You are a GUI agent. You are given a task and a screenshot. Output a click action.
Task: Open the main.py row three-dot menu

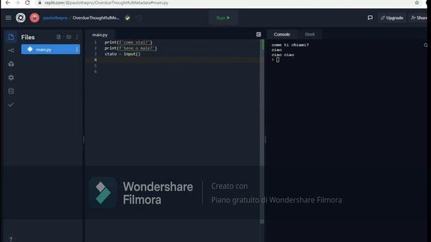pyautogui.click(x=77, y=49)
